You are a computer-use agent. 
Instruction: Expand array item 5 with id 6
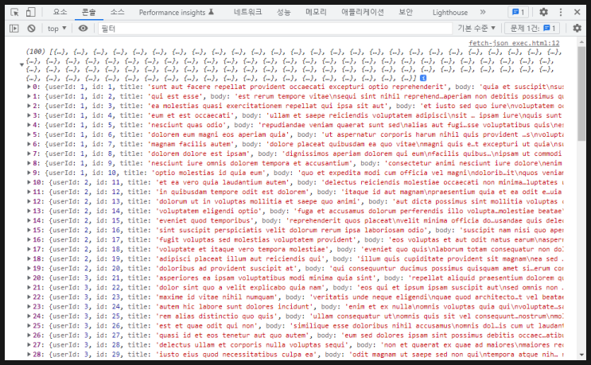pos(29,134)
